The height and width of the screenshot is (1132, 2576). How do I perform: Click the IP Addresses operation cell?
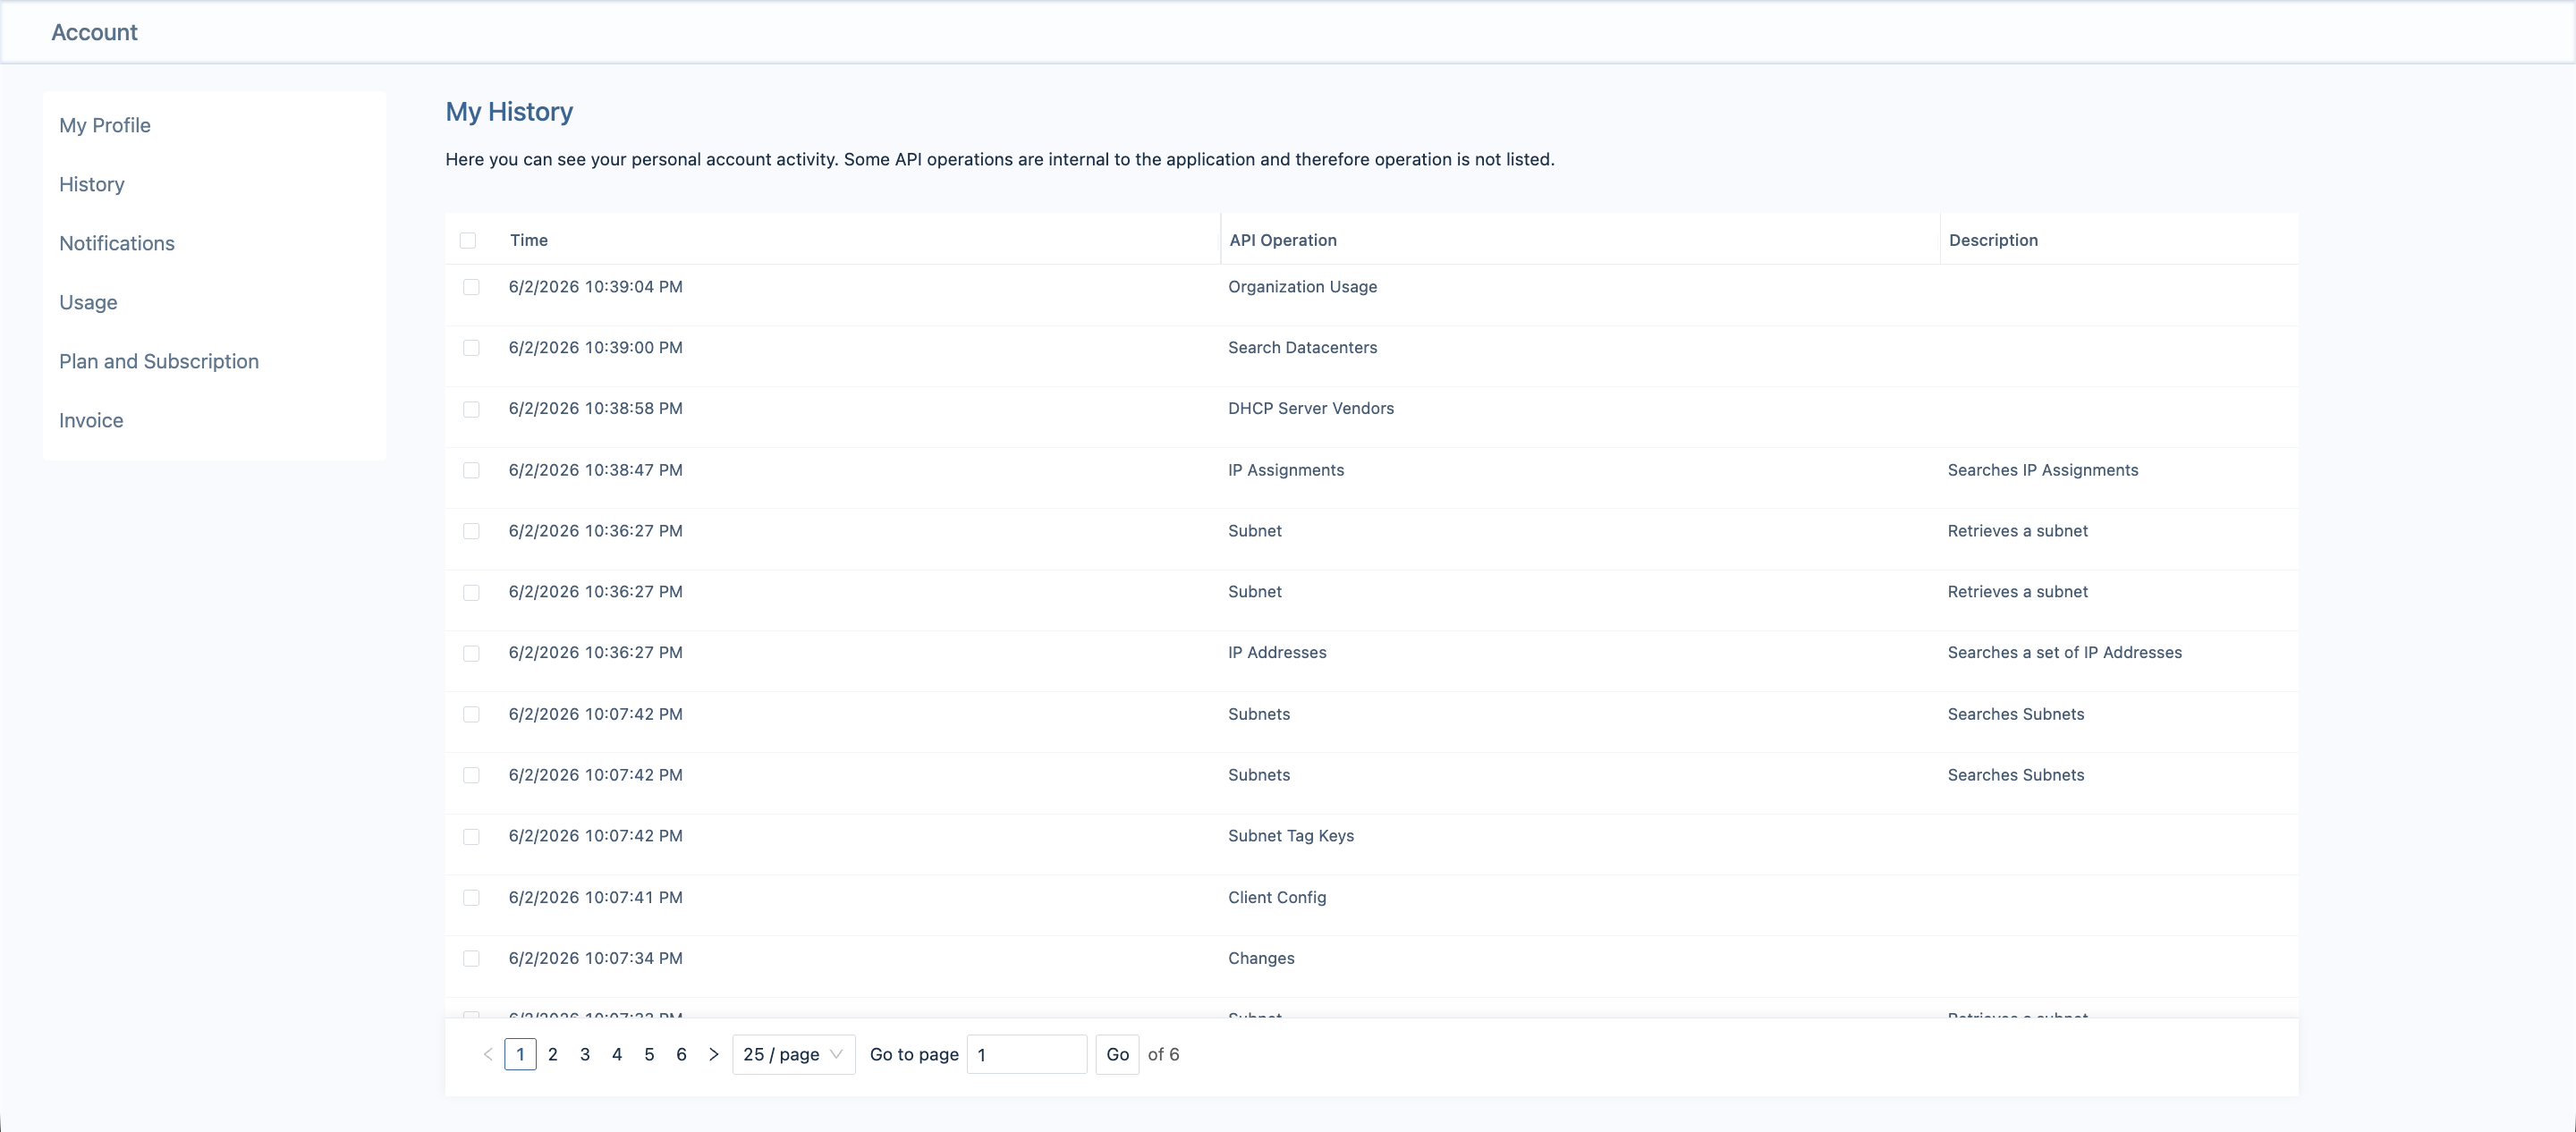click(1277, 653)
